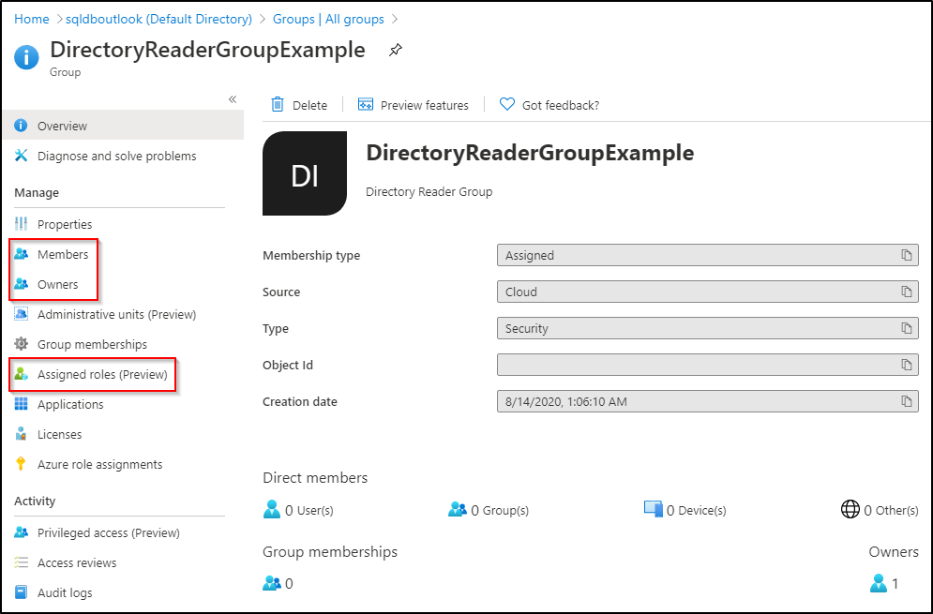Click the Privileged access (Preview) icon
The height and width of the screenshot is (614, 933).
pyautogui.click(x=21, y=532)
